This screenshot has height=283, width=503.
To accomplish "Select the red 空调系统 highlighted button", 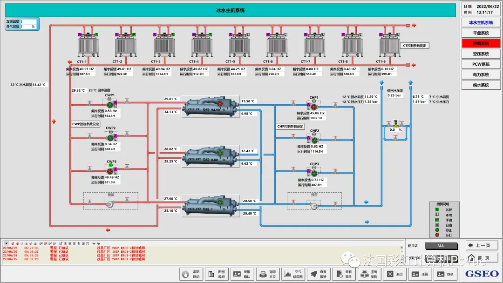I will click(x=481, y=43).
